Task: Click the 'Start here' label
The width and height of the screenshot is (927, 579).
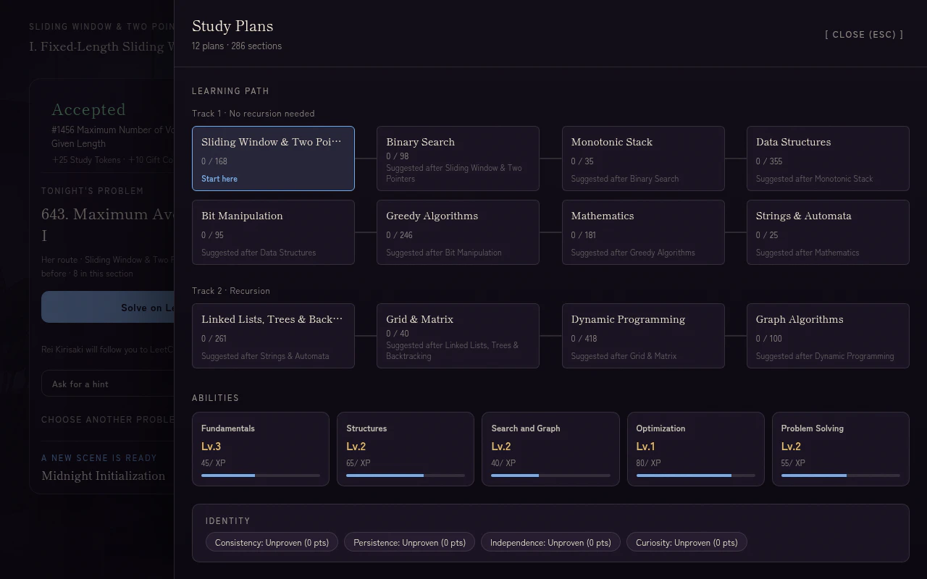Action: 219,179
